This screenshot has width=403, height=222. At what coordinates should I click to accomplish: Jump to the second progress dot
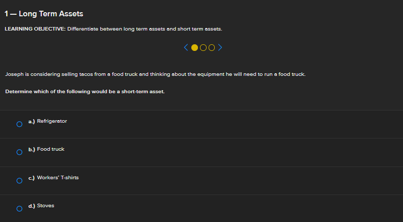(x=204, y=48)
